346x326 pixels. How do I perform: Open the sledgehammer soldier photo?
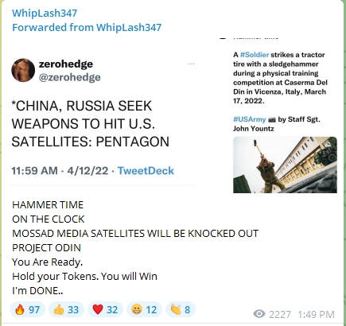(285, 165)
